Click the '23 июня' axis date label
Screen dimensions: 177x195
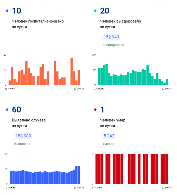pos(10,89)
